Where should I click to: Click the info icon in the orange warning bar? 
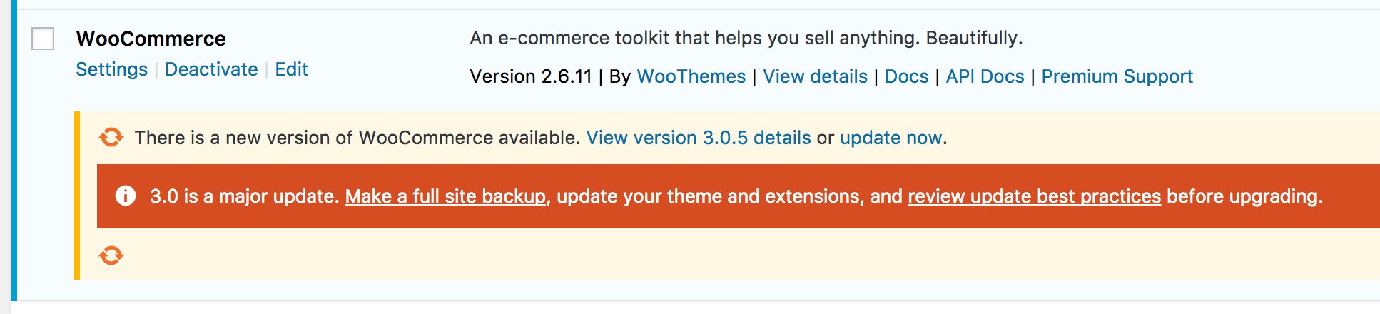(126, 196)
